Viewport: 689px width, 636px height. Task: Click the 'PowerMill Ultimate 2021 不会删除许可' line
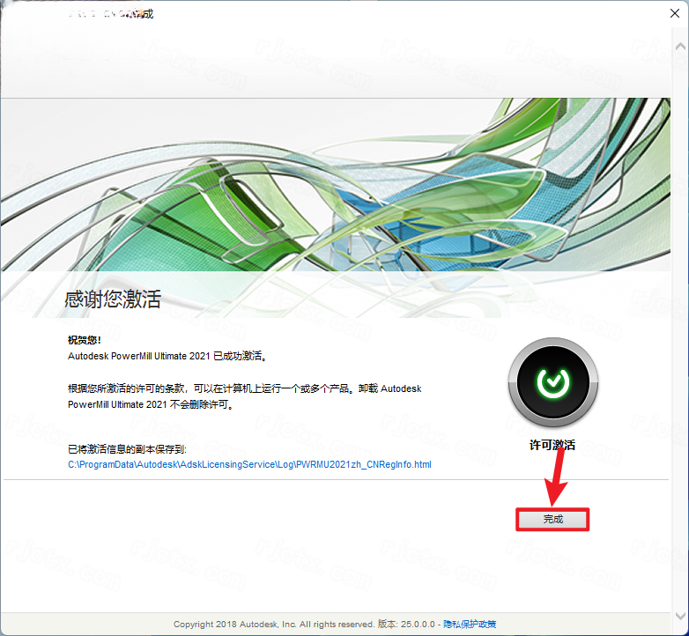[x=151, y=404]
